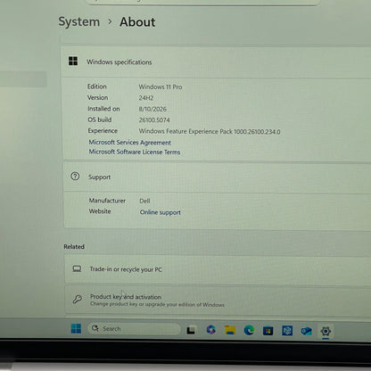Screen dimensions: 371x371
Task: Open Trade-in or recycle your PC
Action: 218,269
